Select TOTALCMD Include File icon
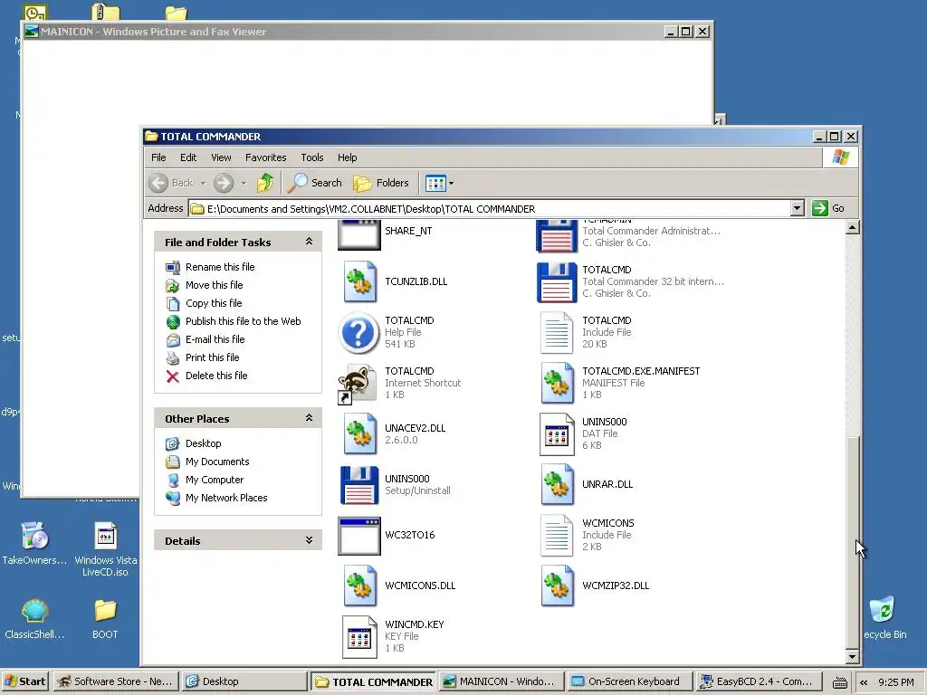This screenshot has width=927, height=695. (x=557, y=332)
